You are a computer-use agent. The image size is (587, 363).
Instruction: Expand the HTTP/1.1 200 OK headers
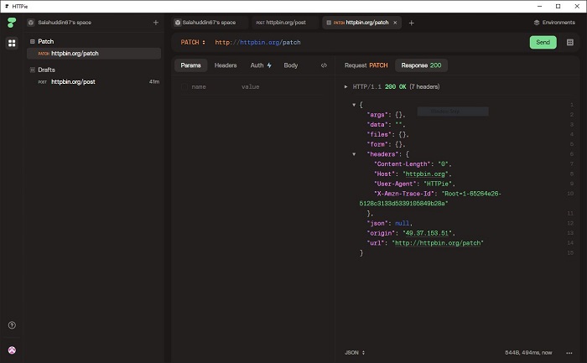pyautogui.click(x=345, y=87)
